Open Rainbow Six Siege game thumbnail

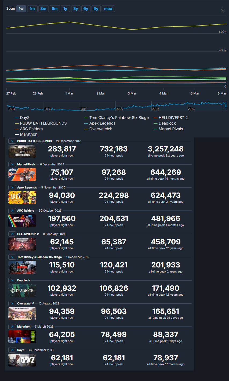coord(22,267)
